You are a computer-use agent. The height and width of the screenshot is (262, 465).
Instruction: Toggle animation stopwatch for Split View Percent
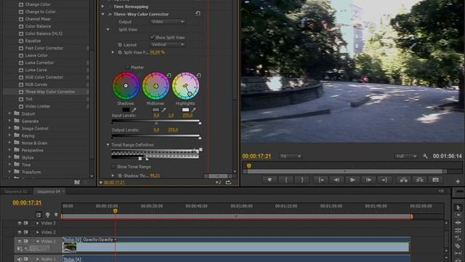(x=120, y=52)
